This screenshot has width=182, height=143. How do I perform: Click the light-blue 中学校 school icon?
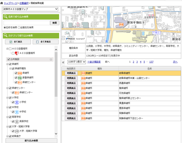pyautogui.click(x=17, y=112)
